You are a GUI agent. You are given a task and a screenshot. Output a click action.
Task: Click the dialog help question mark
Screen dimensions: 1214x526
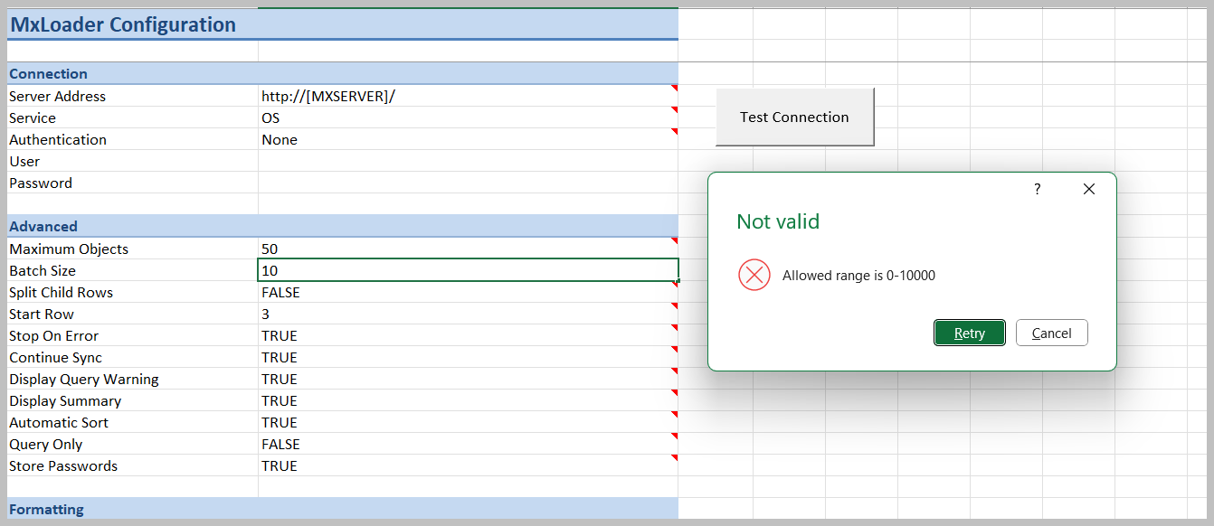coord(1037,189)
